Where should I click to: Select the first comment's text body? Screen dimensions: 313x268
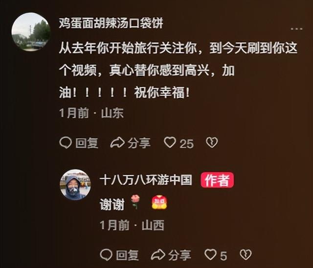[x=178, y=71]
